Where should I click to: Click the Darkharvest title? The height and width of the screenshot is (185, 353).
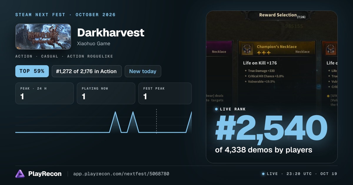click(111, 33)
